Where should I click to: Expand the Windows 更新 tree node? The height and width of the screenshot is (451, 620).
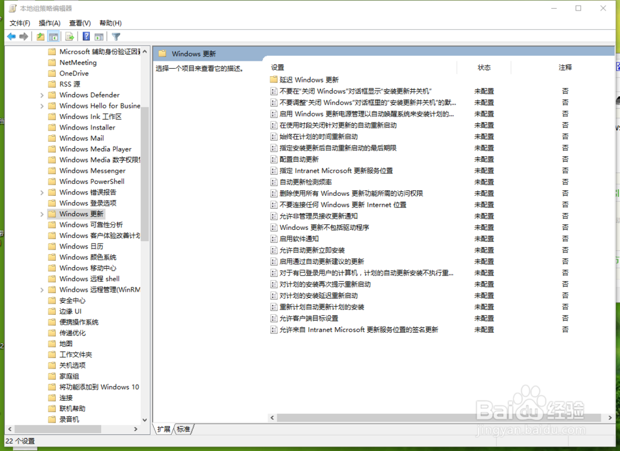42,214
